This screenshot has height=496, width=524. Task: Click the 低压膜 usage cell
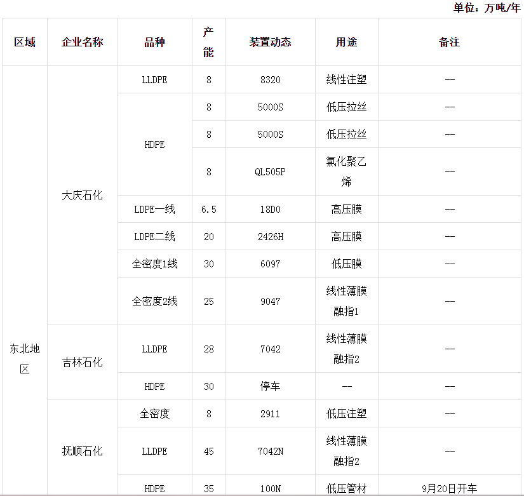tap(347, 264)
